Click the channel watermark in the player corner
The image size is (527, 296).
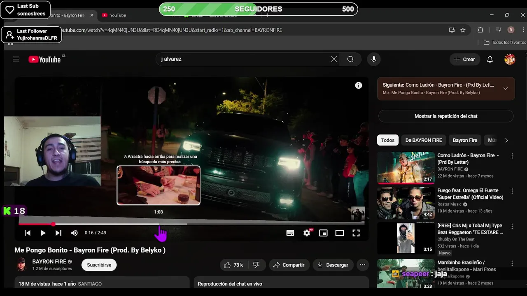click(357, 214)
